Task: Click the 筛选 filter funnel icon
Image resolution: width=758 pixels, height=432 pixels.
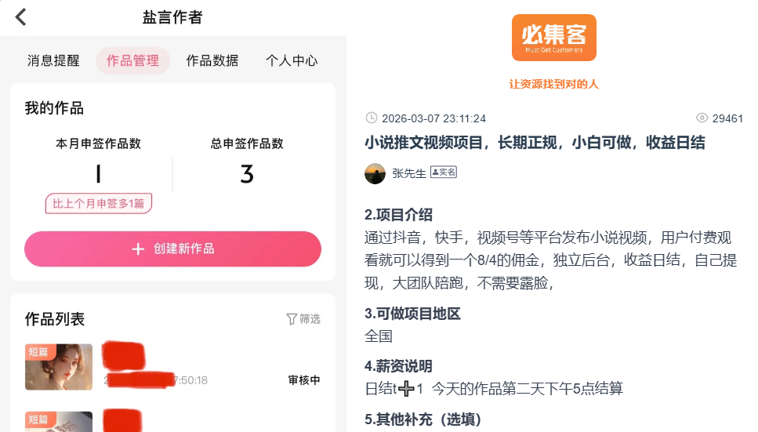Action: (292, 319)
